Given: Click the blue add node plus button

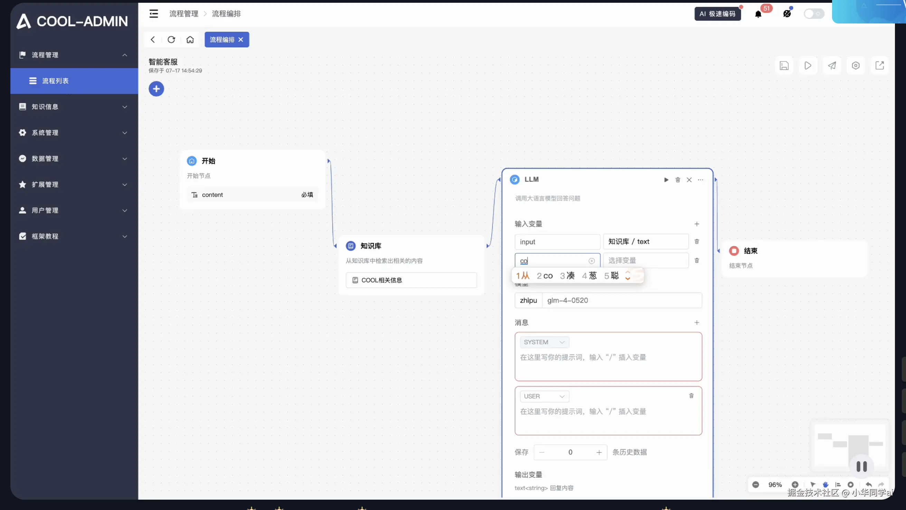Looking at the screenshot, I should (156, 89).
